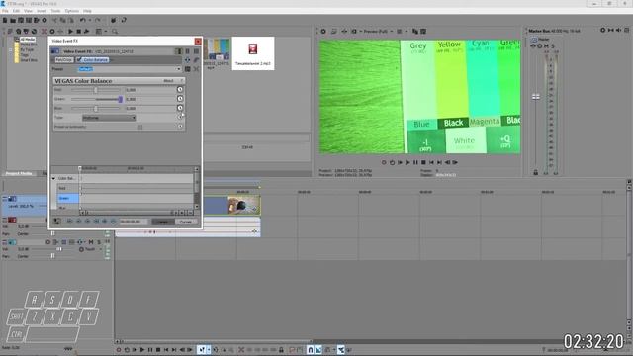Click the Red color balance slider handle
Screen dimensions: 633x356
(x=96, y=90)
